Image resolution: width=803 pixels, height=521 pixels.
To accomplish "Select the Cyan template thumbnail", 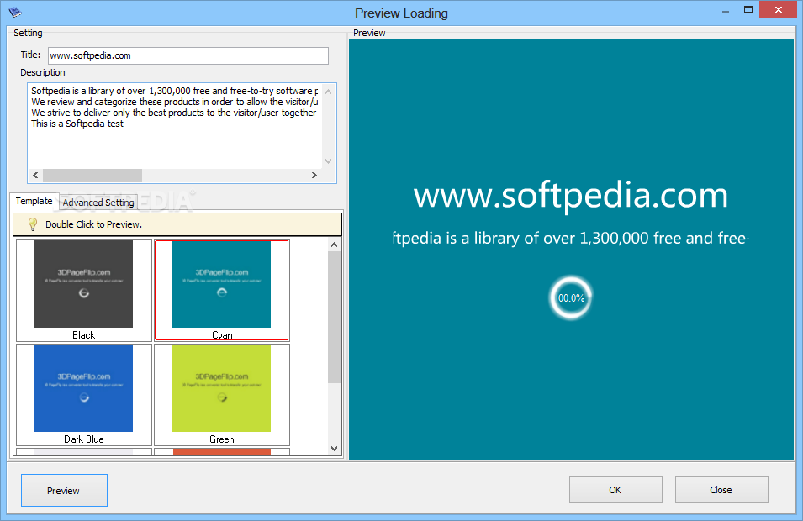I will (x=222, y=290).
